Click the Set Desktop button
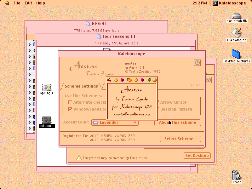Screen dimensions: 252x189 [197, 156]
